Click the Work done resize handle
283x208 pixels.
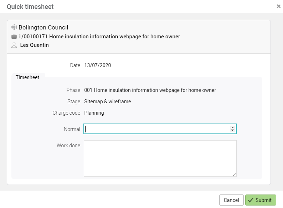click(235, 175)
